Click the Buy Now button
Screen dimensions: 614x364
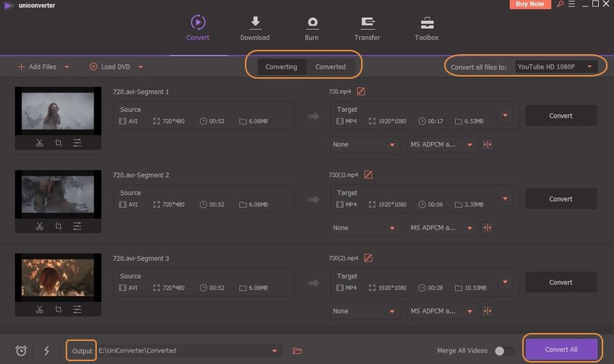[531, 4]
